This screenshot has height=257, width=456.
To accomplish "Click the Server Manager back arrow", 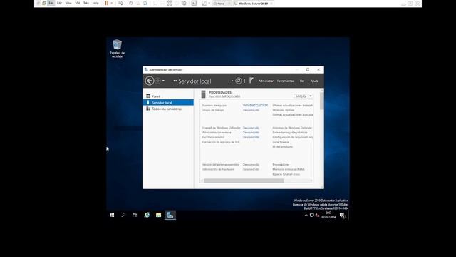I will [150, 81].
